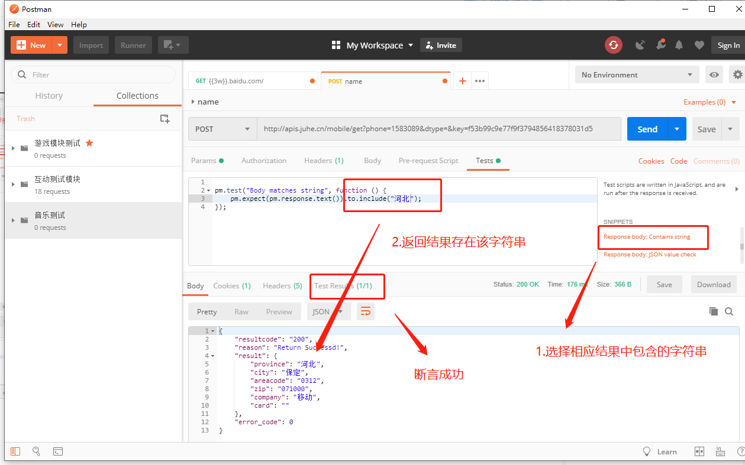745x465 pixels.
Task: Open the Authorization tab
Action: pos(264,160)
